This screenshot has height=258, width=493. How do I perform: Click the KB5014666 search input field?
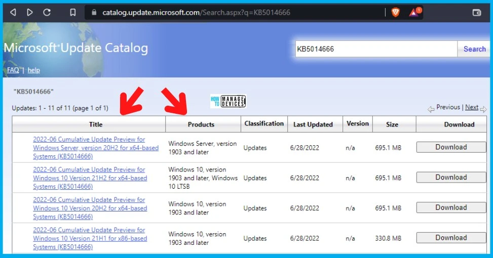pos(376,49)
